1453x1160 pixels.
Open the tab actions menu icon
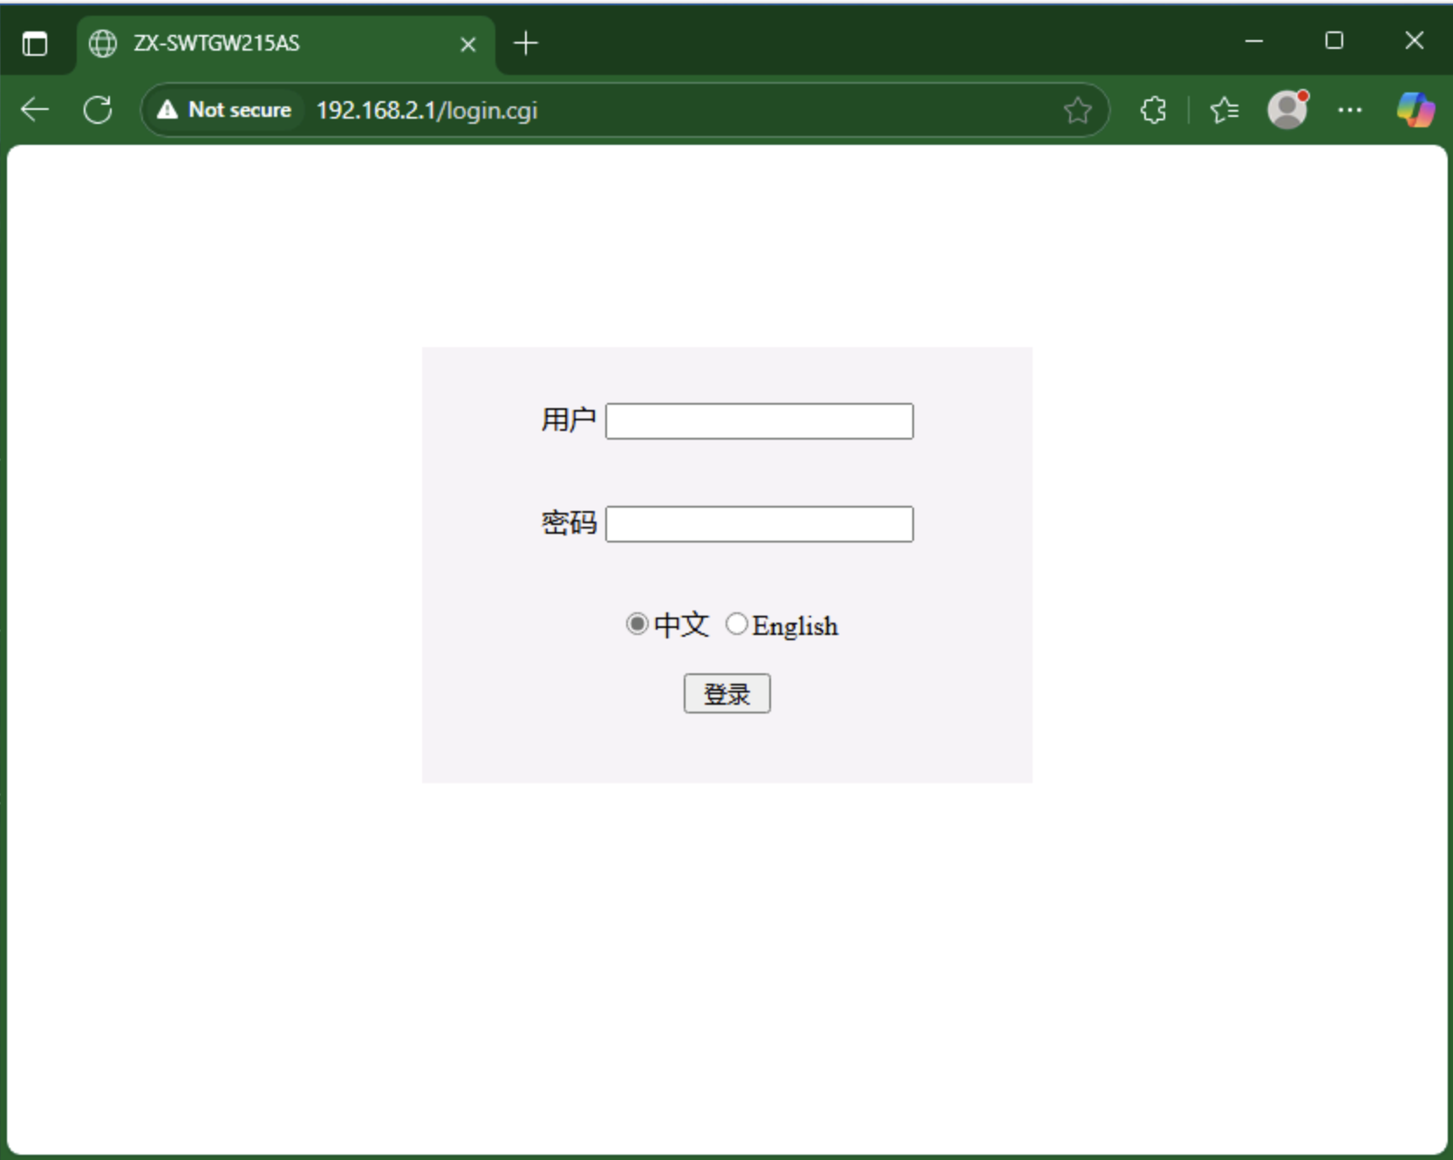coord(35,43)
